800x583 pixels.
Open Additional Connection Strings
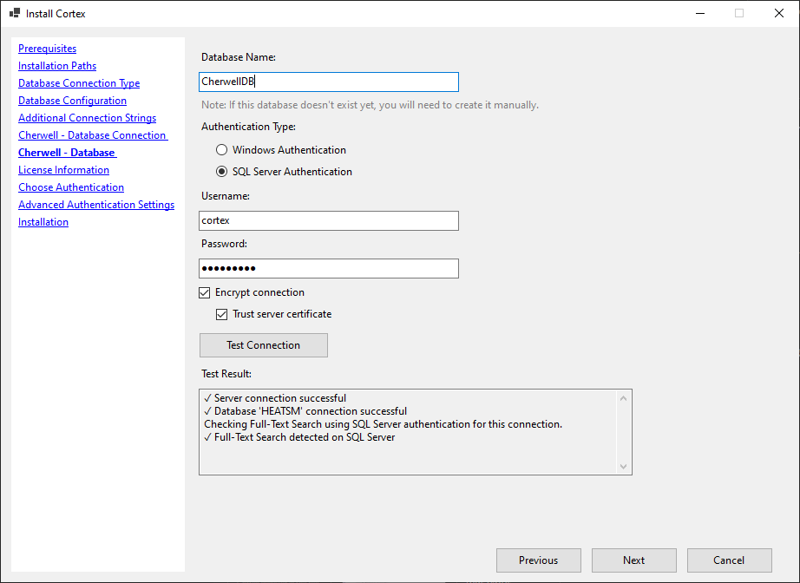tap(87, 117)
